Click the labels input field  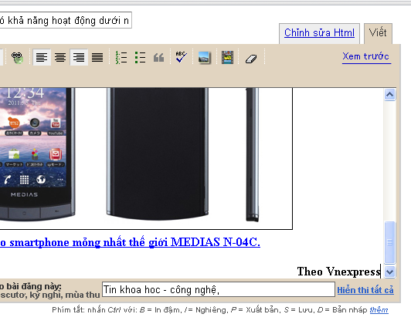[219, 289]
